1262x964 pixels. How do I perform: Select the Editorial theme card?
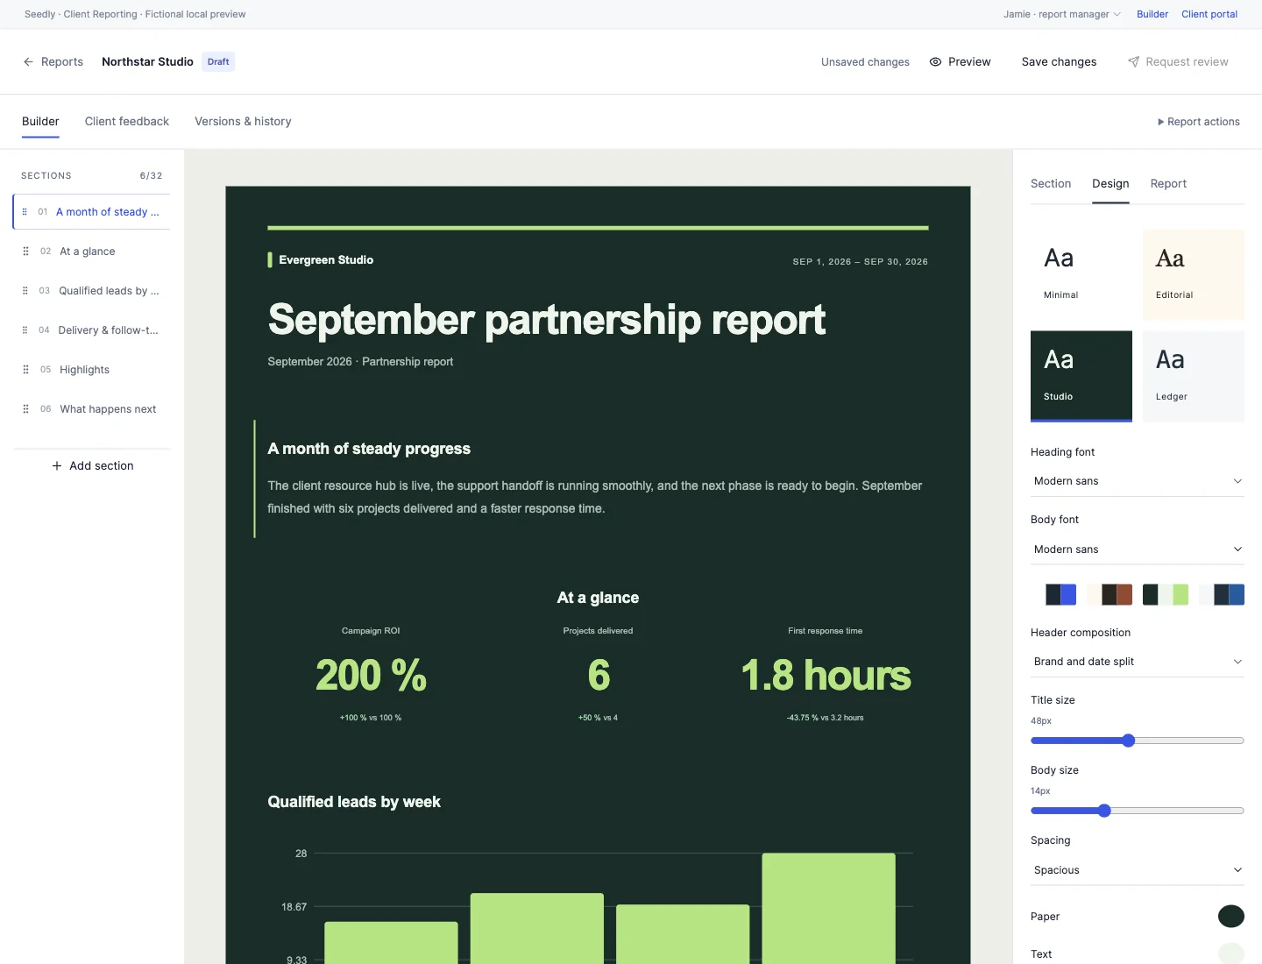point(1194,274)
